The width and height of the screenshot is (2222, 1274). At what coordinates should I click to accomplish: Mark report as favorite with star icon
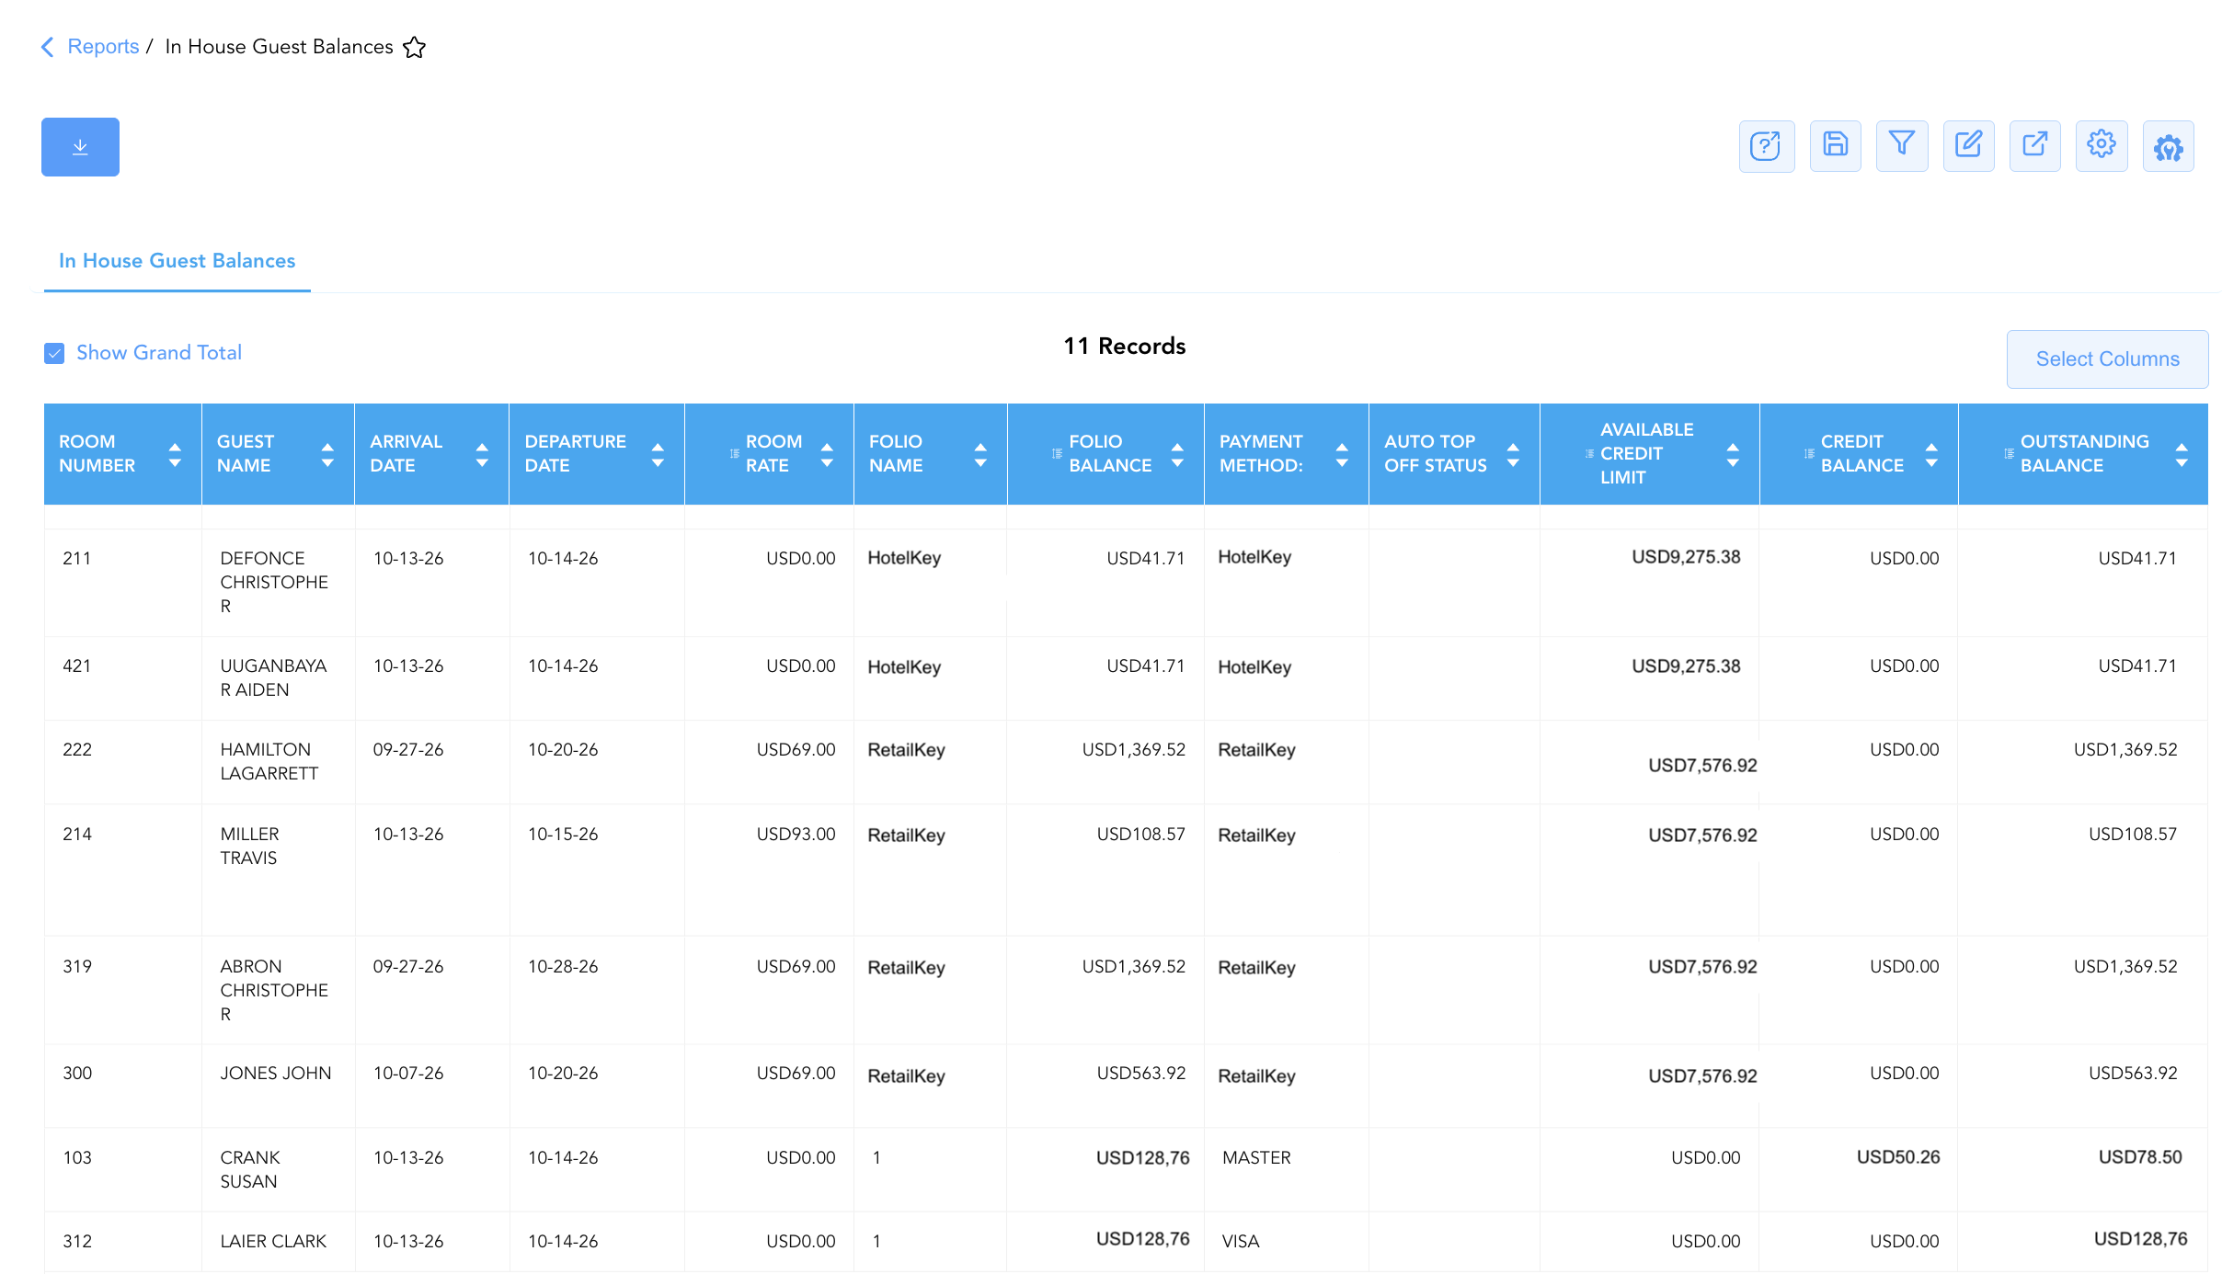[x=415, y=47]
